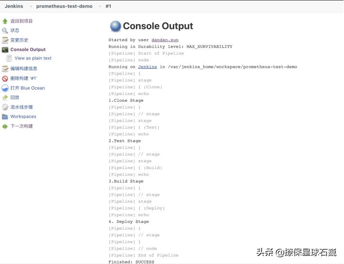
Task: Click the Blue Ocean wave icon
Action: point(5,88)
